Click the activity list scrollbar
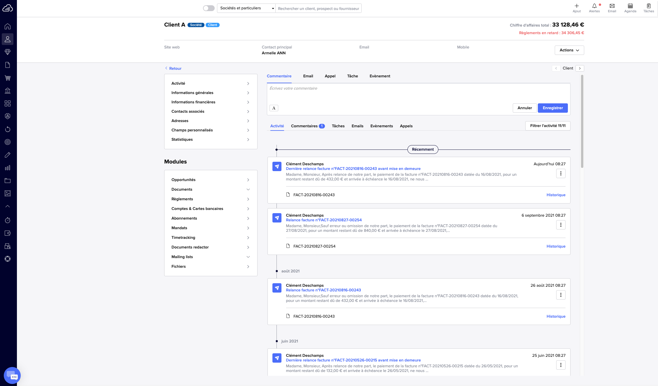 click(x=582, y=121)
